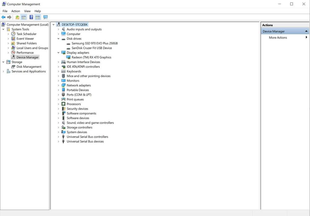
Task: Collapse the System Tools node
Action: click(x=3, y=29)
